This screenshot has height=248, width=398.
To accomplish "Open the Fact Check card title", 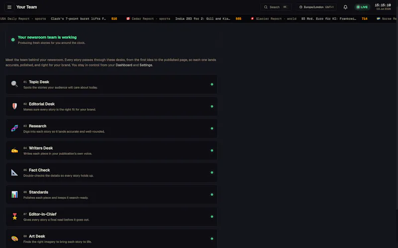I will 39,170.
